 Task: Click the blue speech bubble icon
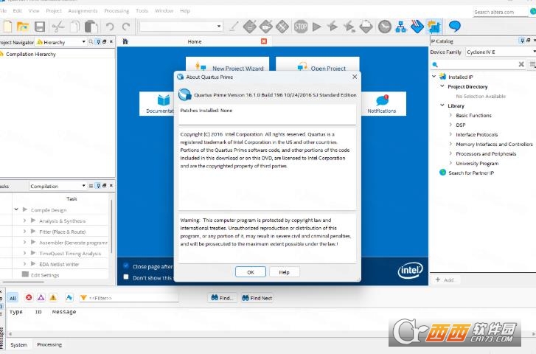[454, 26]
